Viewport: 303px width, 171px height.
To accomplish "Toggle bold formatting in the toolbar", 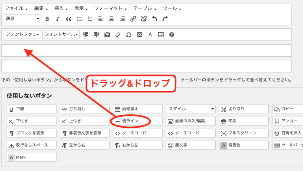I will pyautogui.click(x=47, y=19).
